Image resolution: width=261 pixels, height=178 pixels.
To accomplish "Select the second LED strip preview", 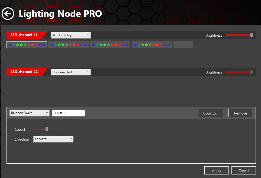I will tap(68, 44).
